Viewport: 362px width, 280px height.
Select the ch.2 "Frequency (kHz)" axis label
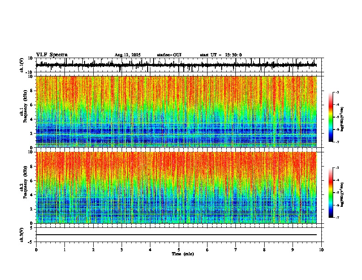point(25,182)
